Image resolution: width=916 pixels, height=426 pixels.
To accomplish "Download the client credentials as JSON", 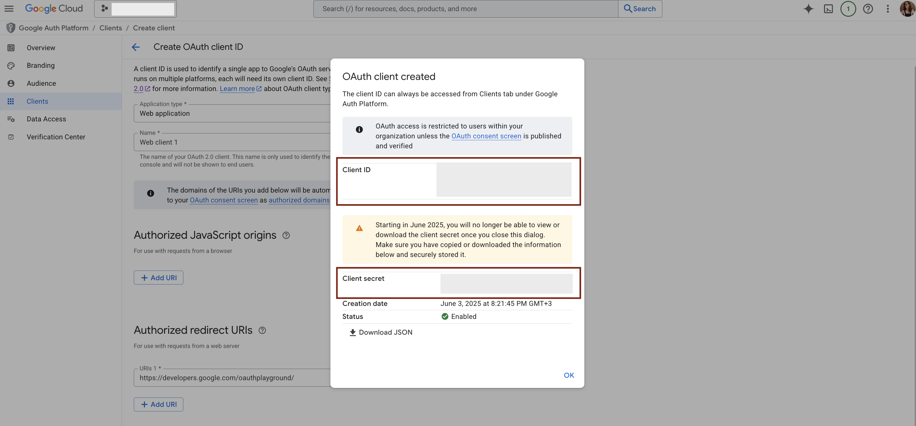I will [381, 332].
